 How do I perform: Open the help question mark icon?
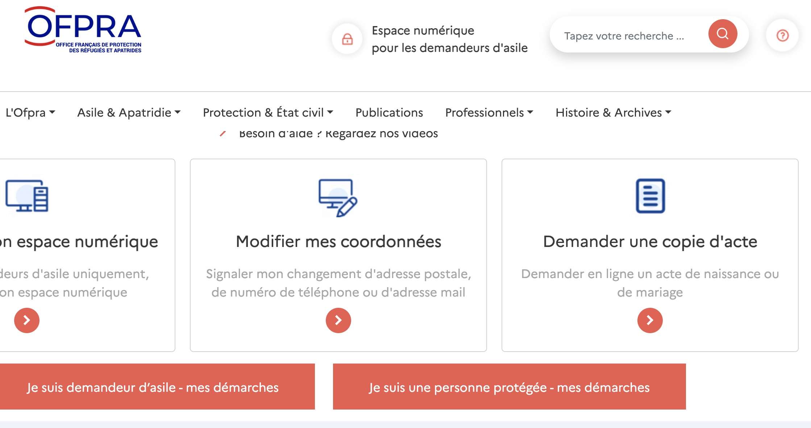click(x=782, y=35)
